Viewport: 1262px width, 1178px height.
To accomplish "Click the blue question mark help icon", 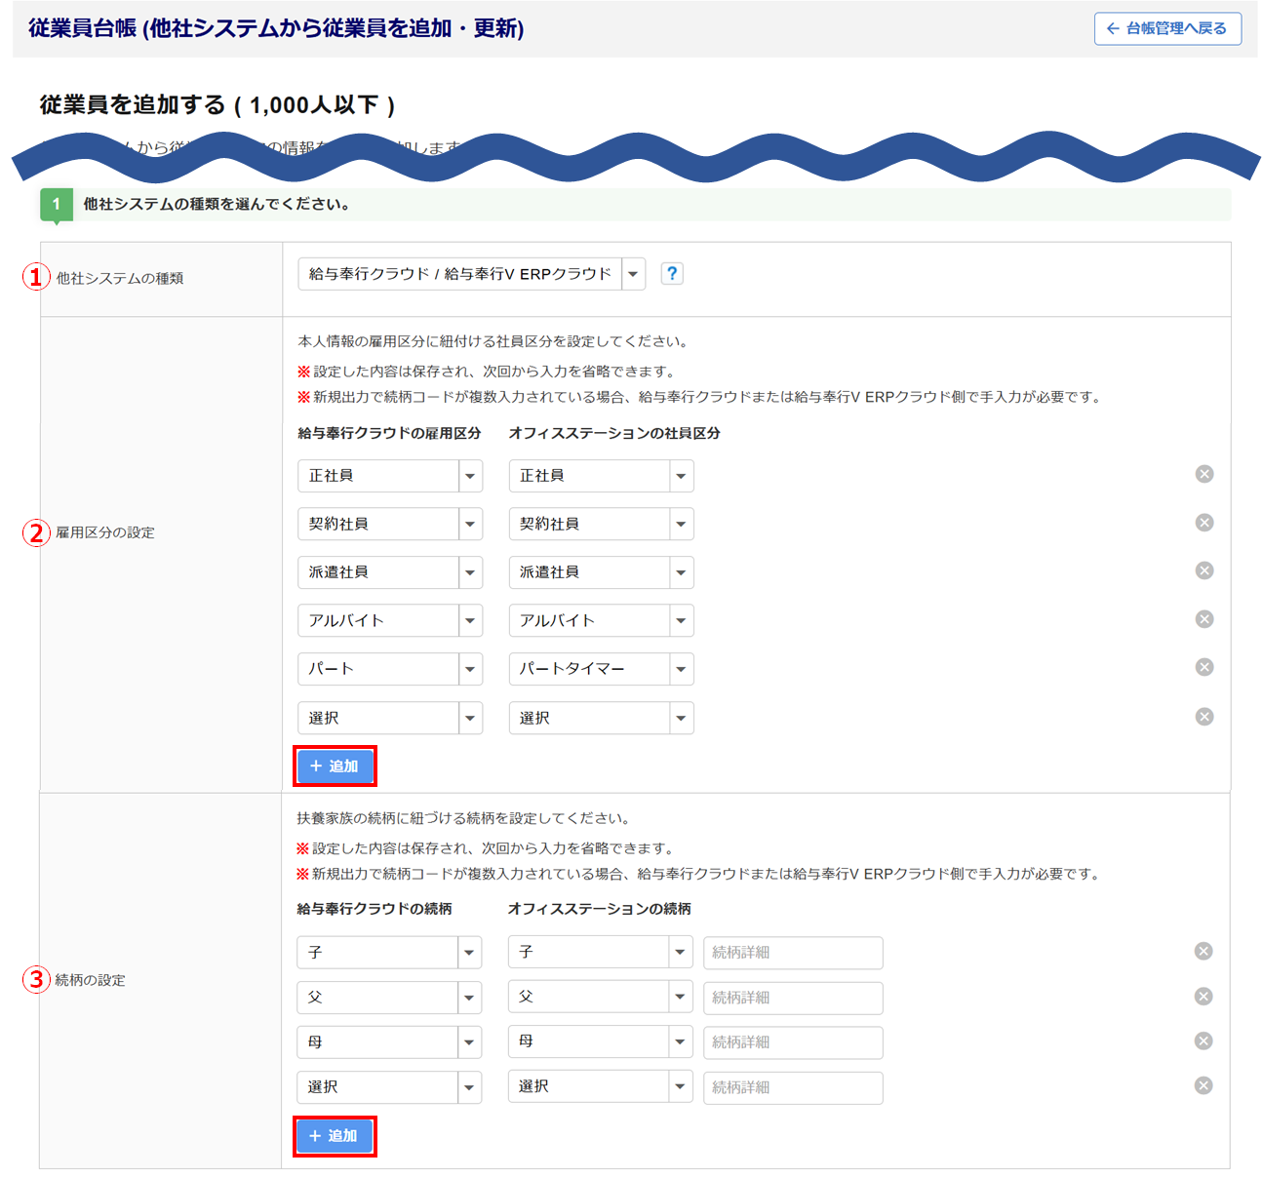I will pos(671,274).
